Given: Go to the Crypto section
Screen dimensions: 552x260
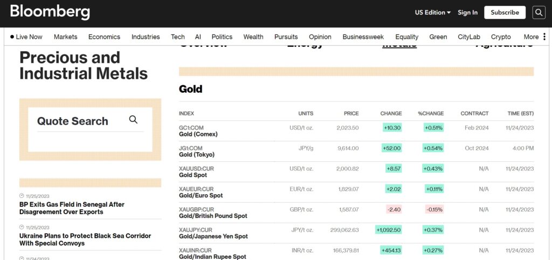Looking at the screenshot, I should (x=501, y=37).
